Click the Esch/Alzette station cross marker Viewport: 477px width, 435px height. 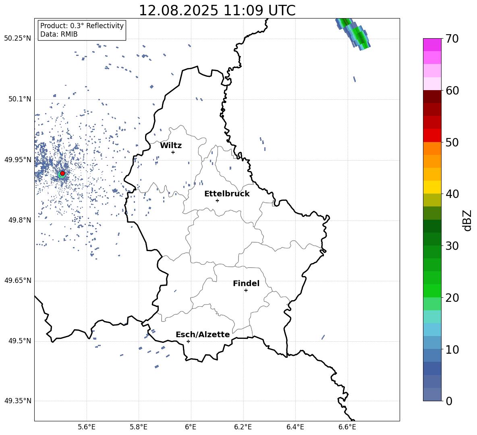188,341
